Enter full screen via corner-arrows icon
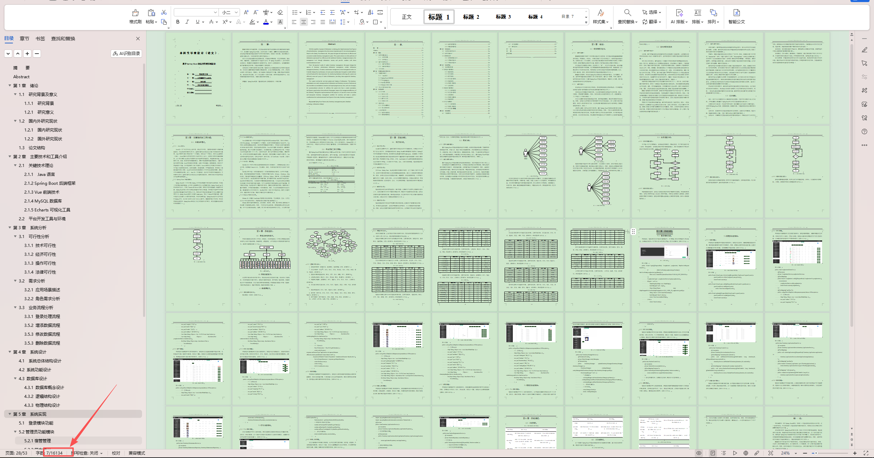Image resolution: width=874 pixels, height=458 pixels. pyautogui.click(x=866, y=453)
